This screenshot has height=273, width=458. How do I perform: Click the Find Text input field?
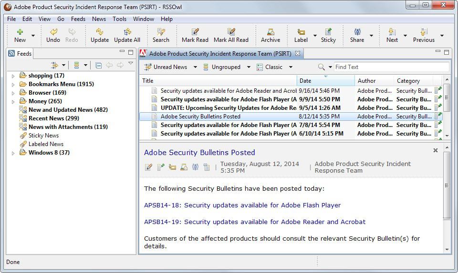pos(391,67)
